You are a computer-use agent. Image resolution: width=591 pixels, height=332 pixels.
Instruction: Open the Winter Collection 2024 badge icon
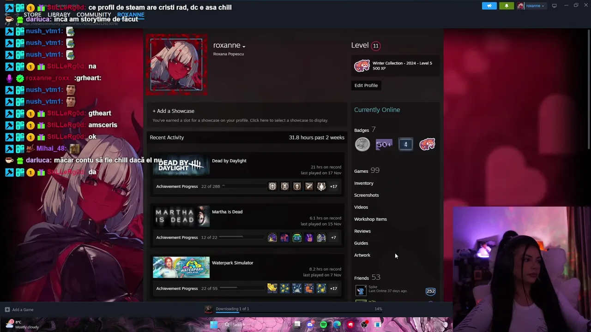pyautogui.click(x=362, y=66)
